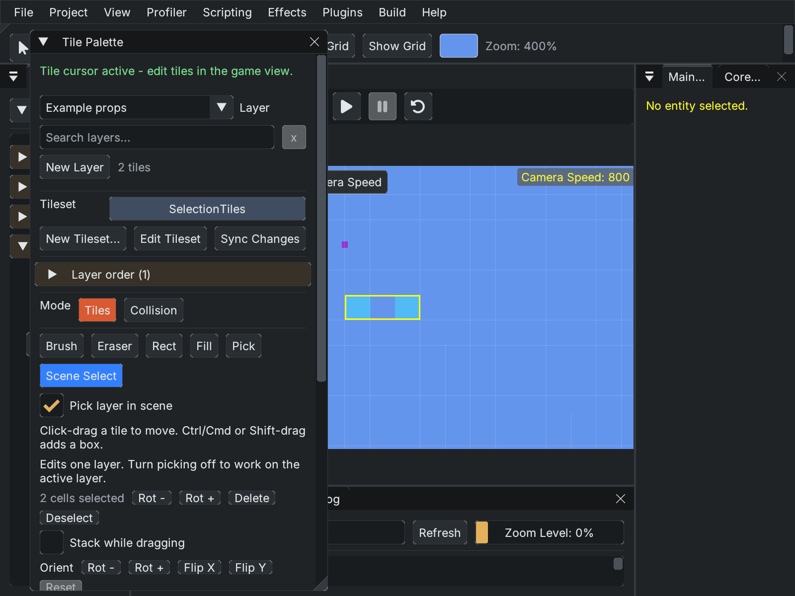Open the Example props layer dropdown
This screenshot has height=596, width=795.
click(x=221, y=107)
